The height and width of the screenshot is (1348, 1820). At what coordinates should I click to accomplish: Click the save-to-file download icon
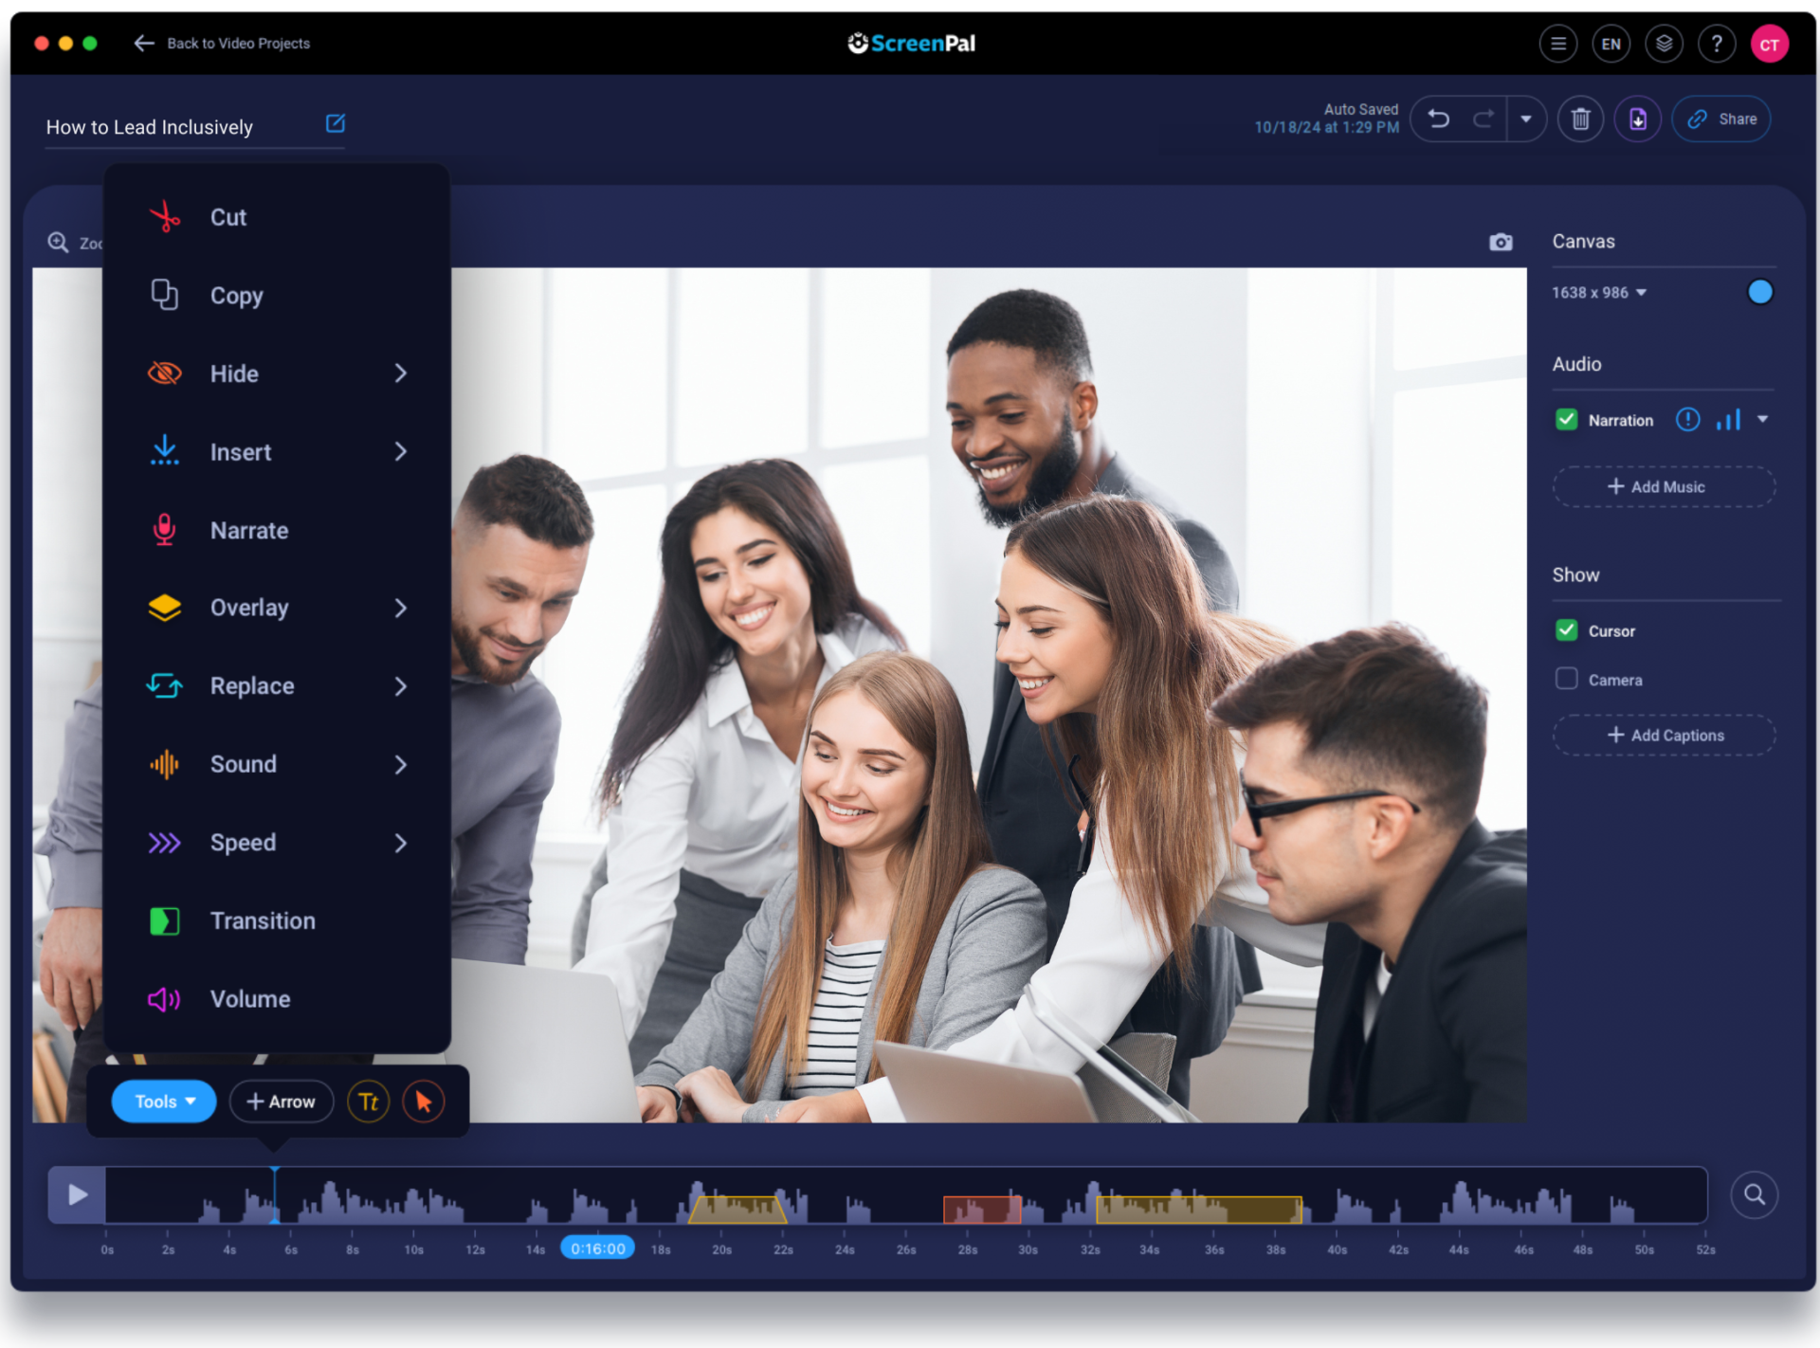[x=1638, y=119]
